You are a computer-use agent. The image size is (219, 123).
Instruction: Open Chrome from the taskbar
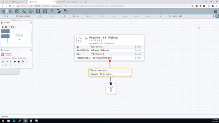tap(25, 121)
